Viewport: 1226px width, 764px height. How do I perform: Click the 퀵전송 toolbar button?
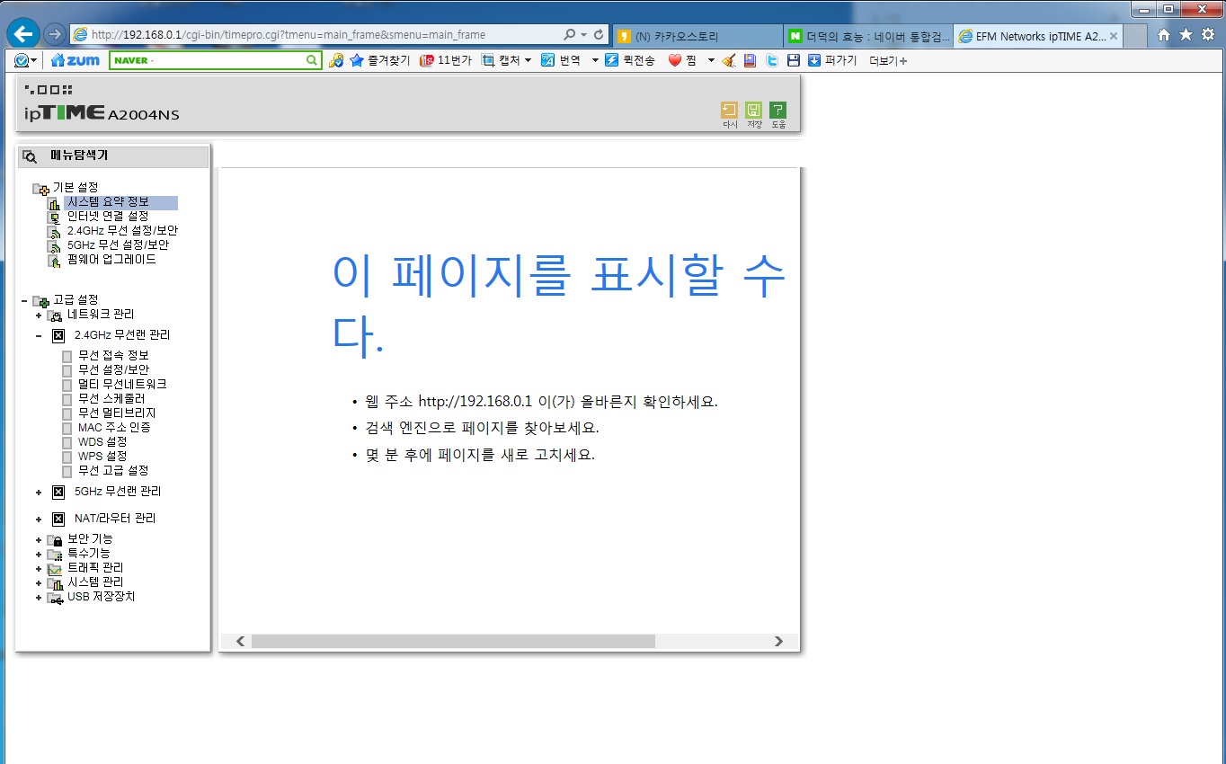[x=630, y=60]
